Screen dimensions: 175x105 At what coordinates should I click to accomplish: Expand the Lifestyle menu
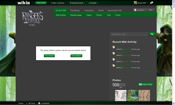click(x=94, y=3)
